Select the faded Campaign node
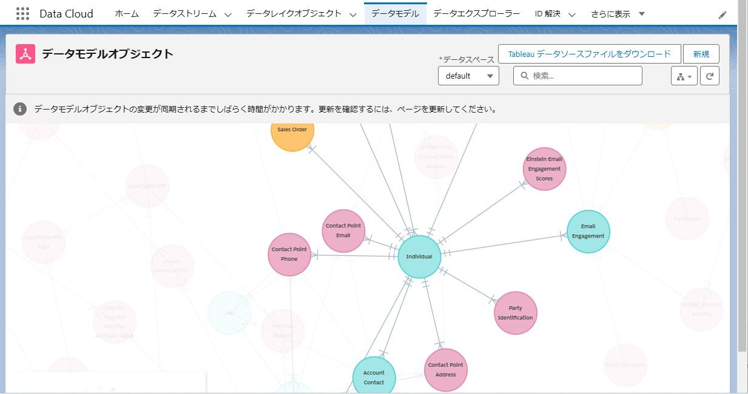Viewport: 748px width, 394px height. (687, 218)
